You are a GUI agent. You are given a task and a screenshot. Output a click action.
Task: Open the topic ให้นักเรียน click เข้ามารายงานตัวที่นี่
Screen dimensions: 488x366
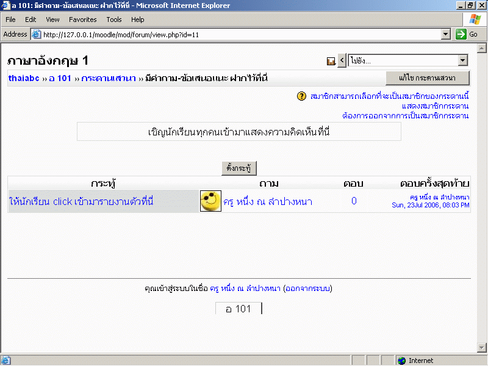tap(81, 201)
